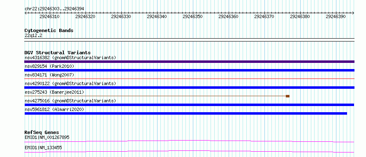Click ruler position label 29246340

pyautogui.click(x=157, y=16)
